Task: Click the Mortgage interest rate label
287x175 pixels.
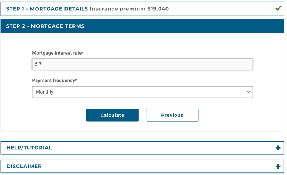Action: (x=58, y=53)
